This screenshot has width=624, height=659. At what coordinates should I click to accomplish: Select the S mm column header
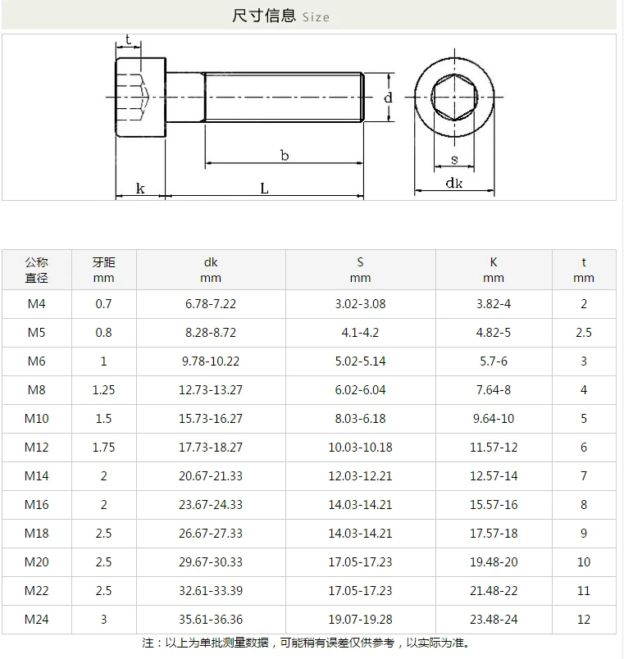360,270
